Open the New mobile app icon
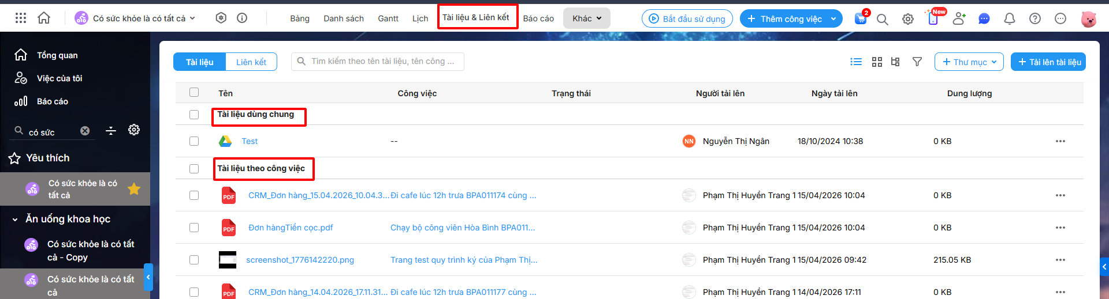Image resolution: width=1109 pixels, height=299 pixels. click(933, 18)
